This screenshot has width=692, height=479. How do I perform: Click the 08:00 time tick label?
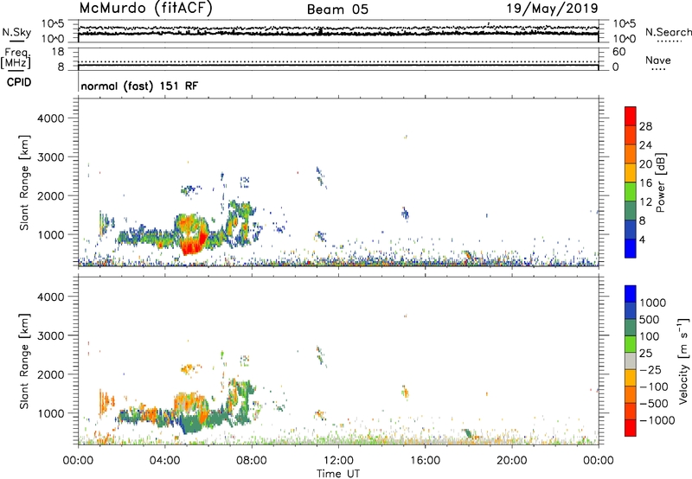(251, 461)
